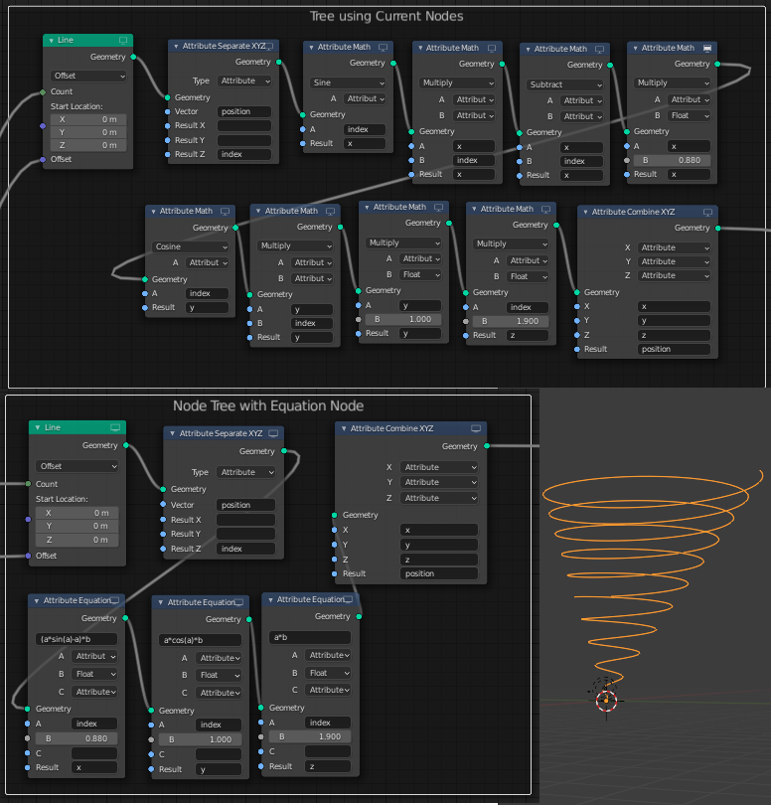Click the header icon of the a*b Attribute Equation node

coord(349,599)
